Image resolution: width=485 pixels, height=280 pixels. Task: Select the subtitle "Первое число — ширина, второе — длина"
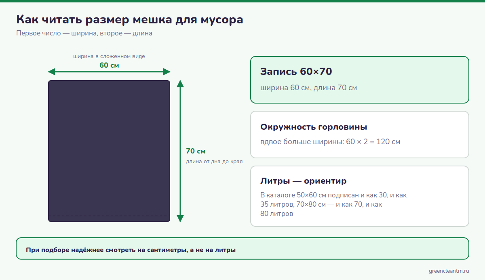84,33
